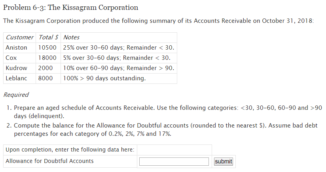
Task: Click the 8000 total for Leblanc
Action: [45, 78]
